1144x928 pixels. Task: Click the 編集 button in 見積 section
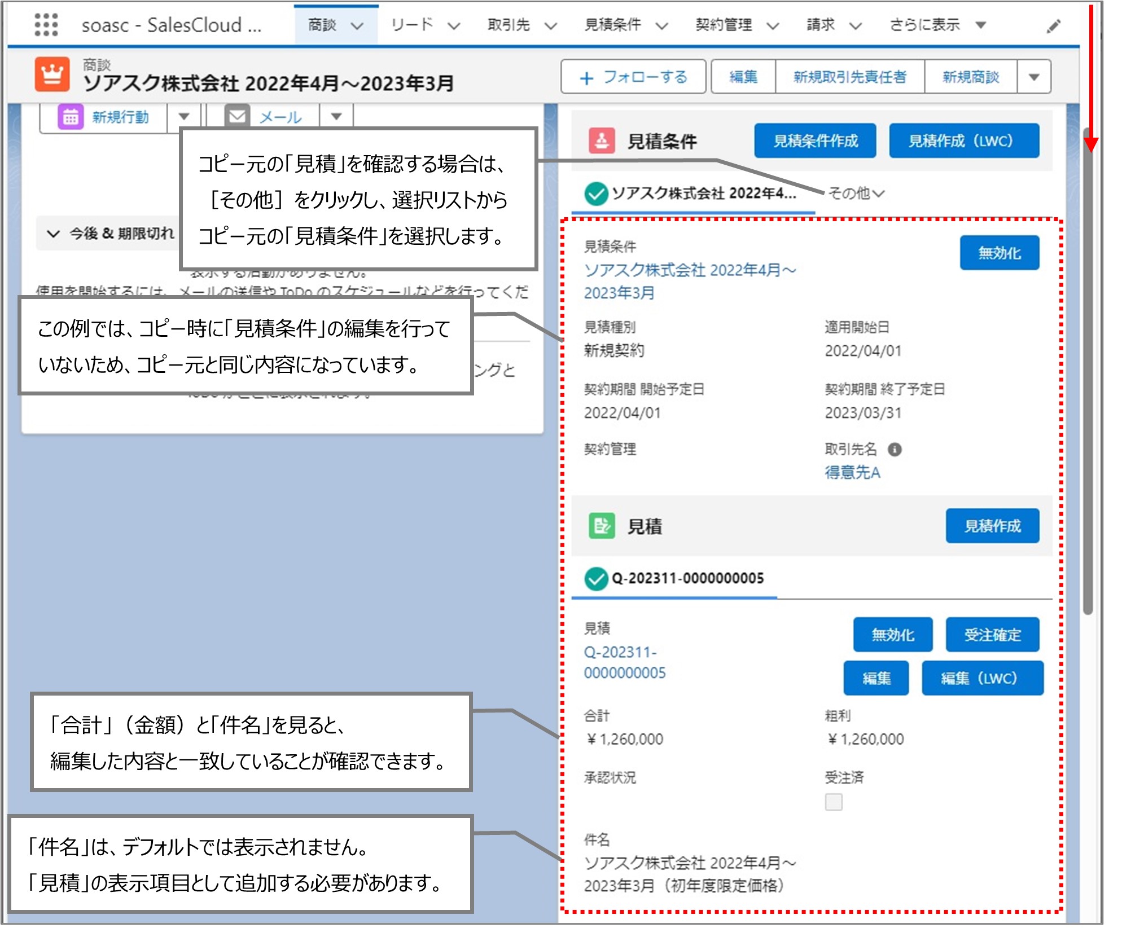[876, 678]
